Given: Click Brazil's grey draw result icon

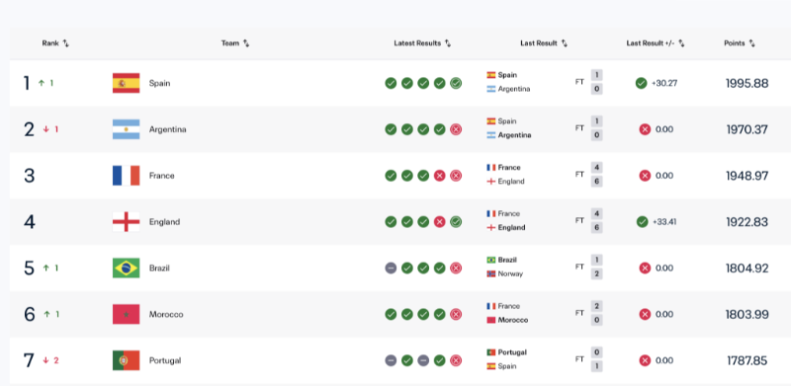Looking at the screenshot, I should point(391,269).
